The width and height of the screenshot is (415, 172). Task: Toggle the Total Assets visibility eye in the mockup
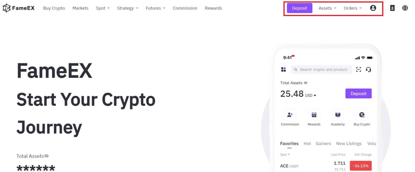point(306,83)
